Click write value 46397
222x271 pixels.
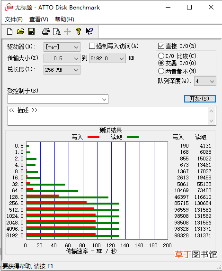[182, 197]
